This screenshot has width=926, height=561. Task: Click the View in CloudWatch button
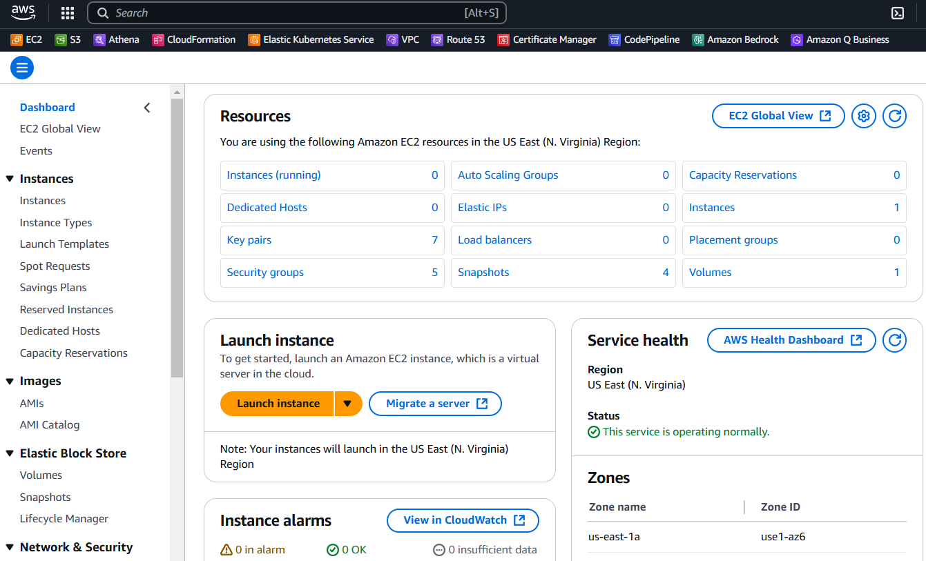463,520
